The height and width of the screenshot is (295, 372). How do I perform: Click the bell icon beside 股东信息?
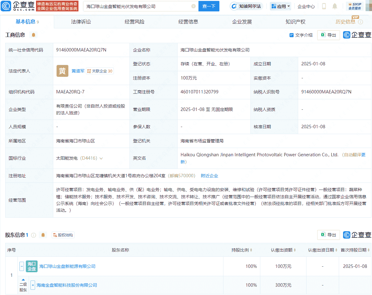(43, 235)
